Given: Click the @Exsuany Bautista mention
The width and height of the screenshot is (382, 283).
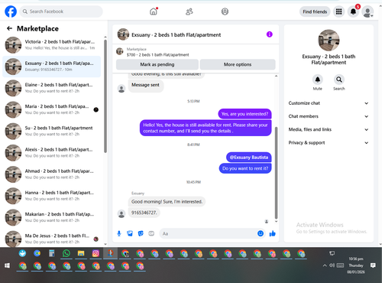Looking at the screenshot, I should coord(249,158).
